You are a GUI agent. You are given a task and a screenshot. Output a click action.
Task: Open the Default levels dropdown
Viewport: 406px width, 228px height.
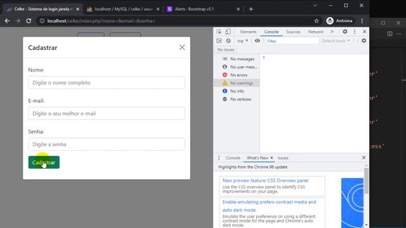pos(336,41)
